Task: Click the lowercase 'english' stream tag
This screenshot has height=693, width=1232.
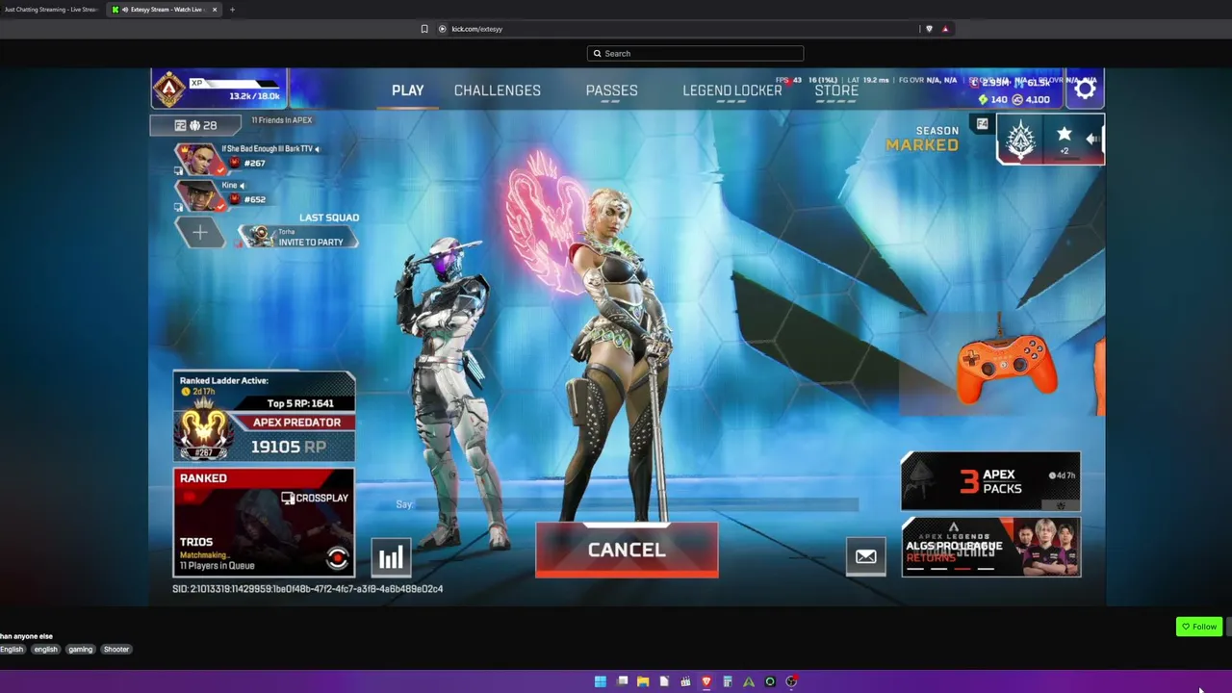Action: (x=46, y=650)
